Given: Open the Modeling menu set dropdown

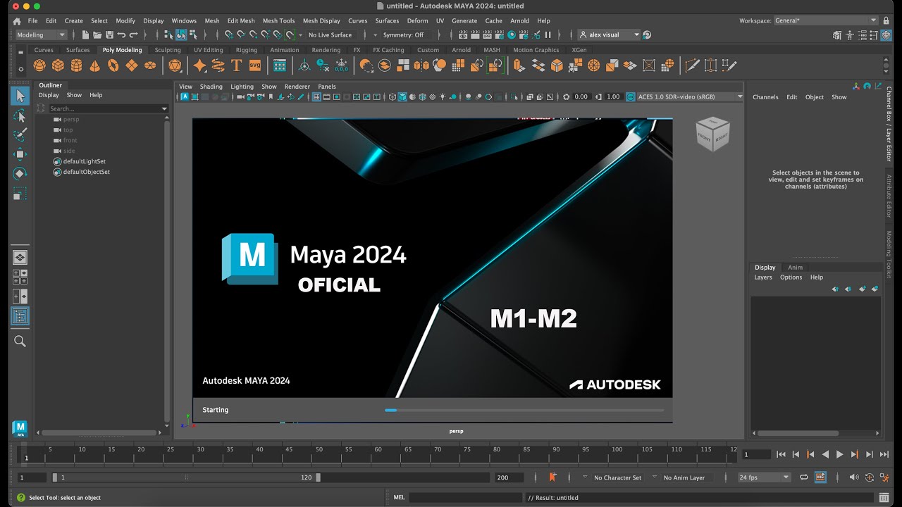Looking at the screenshot, I should point(40,35).
